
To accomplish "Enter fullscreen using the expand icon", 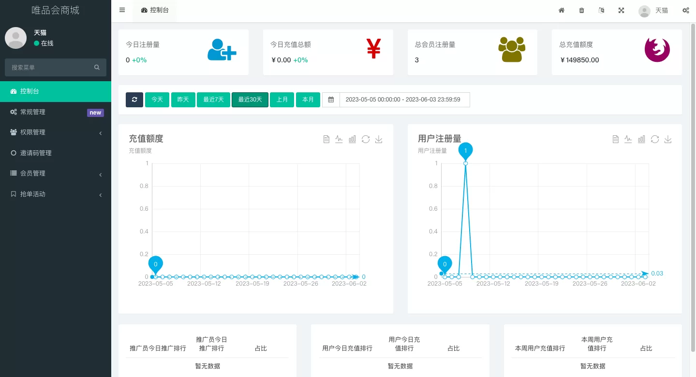I will tap(621, 10).
